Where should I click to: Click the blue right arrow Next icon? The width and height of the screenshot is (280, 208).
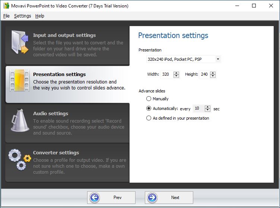(152, 198)
